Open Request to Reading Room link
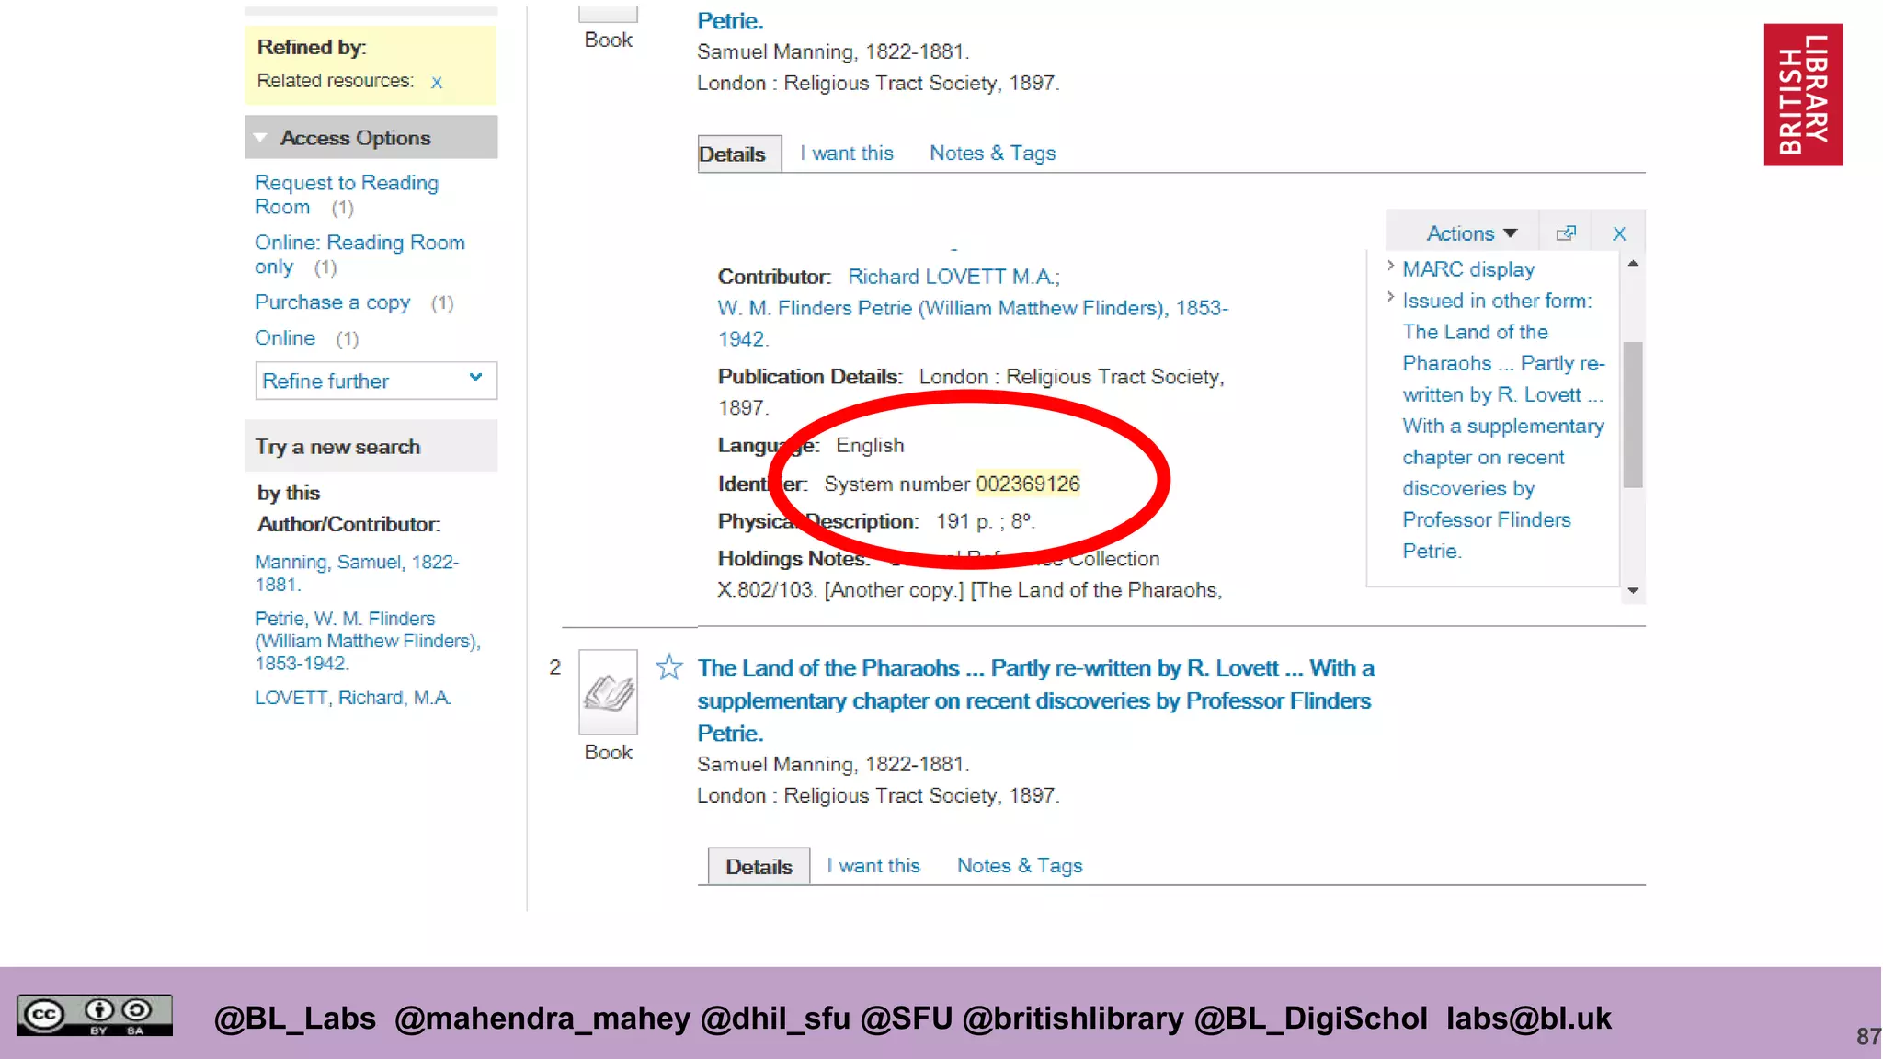1883x1059 pixels. (347, 195)
